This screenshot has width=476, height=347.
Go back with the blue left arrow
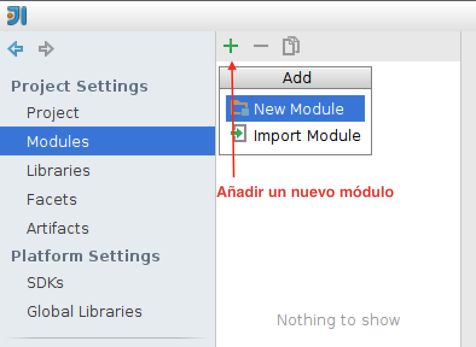click(16, 49)
